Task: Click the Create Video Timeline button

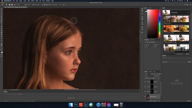Action: [71, 98]
